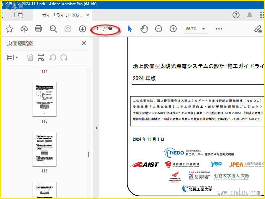Click the 页面缩略图 panel title
This screenshot has height=199, width=265.
[x=20, y=43]
